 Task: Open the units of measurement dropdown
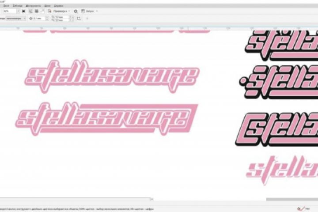coord(15,19)
